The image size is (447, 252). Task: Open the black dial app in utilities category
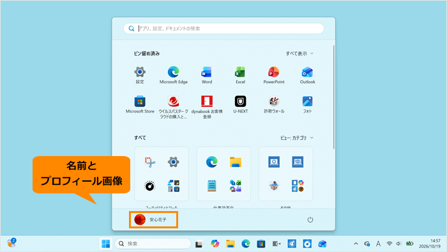pyautogui.click(x=149, y=185)
